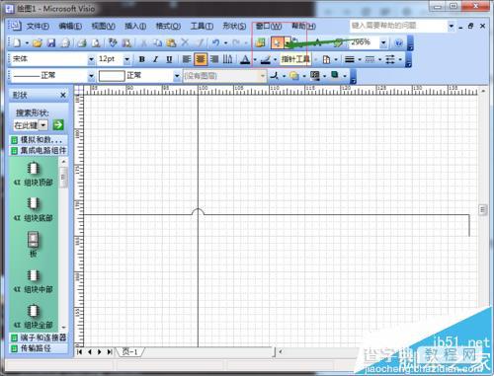Image resolution: width=494 pixels, height=376 pixels.
Task: Toggle Italic formatting
Action: point(155,59)
